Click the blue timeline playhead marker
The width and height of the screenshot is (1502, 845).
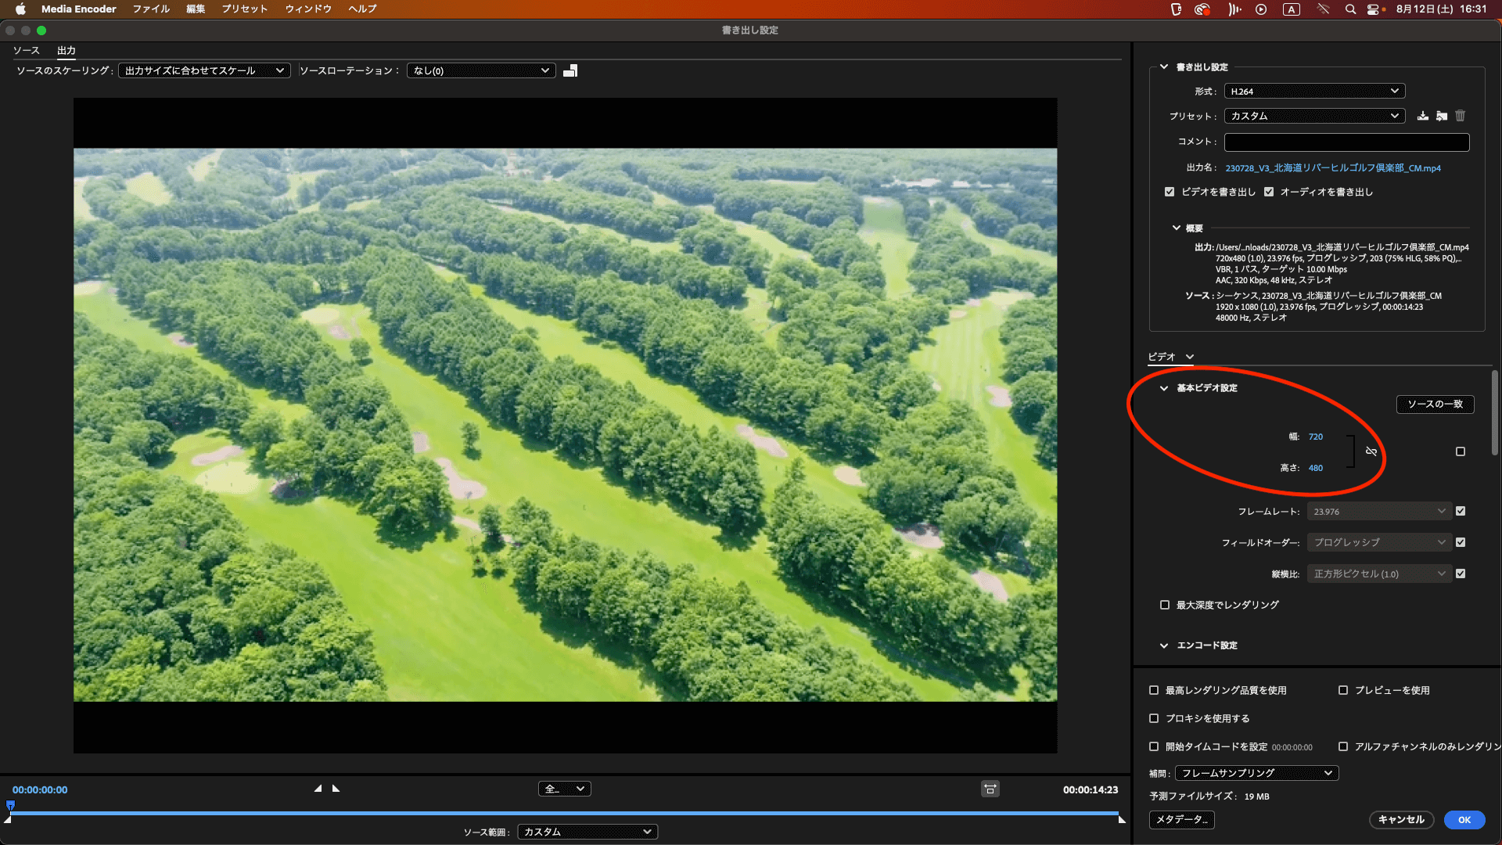click(x=10, y=805)
